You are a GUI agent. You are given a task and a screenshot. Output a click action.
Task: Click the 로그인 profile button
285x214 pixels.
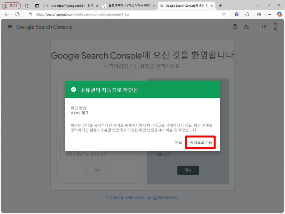pyautogui.click(x=12, y=5)
